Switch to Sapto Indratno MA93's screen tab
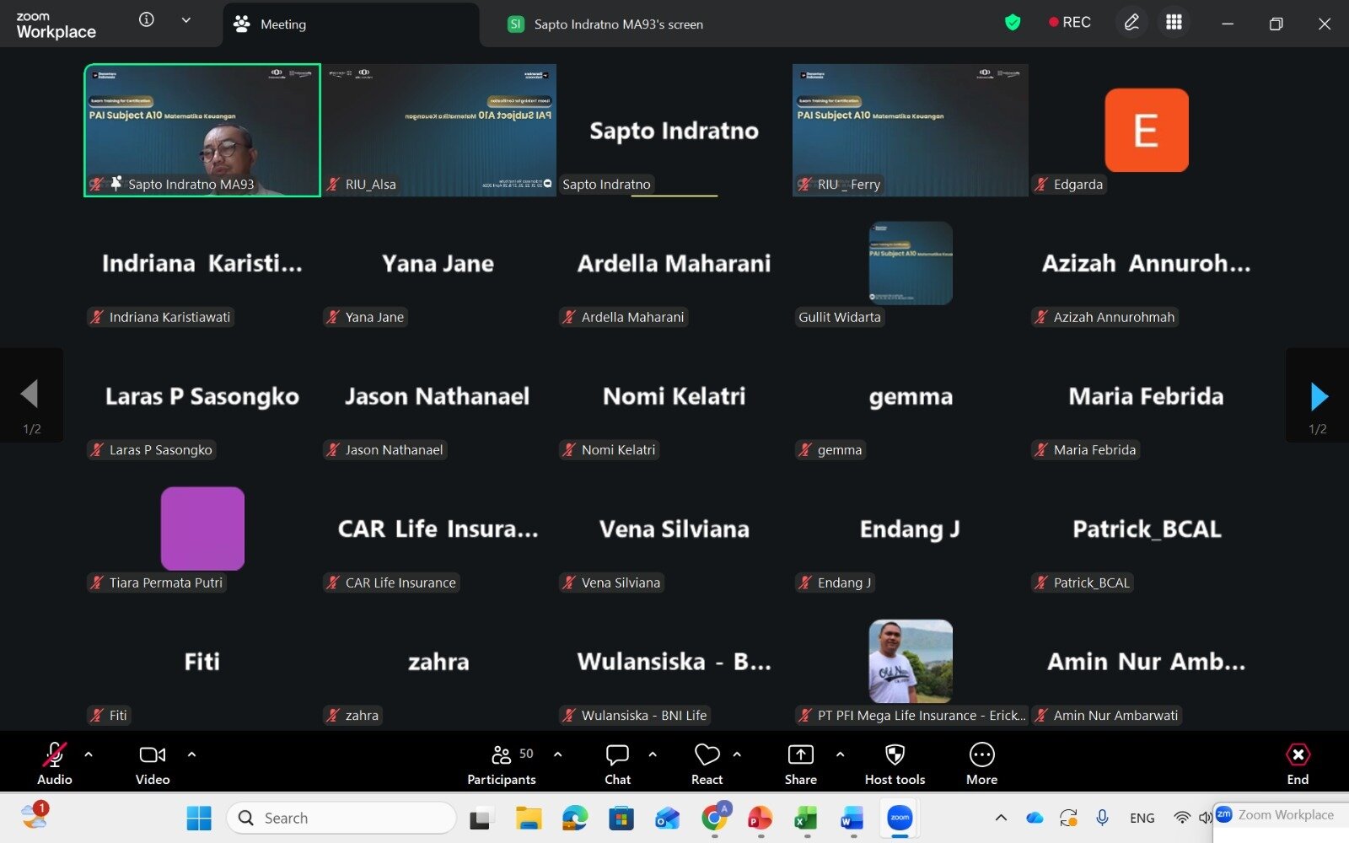 pos(617,24)
